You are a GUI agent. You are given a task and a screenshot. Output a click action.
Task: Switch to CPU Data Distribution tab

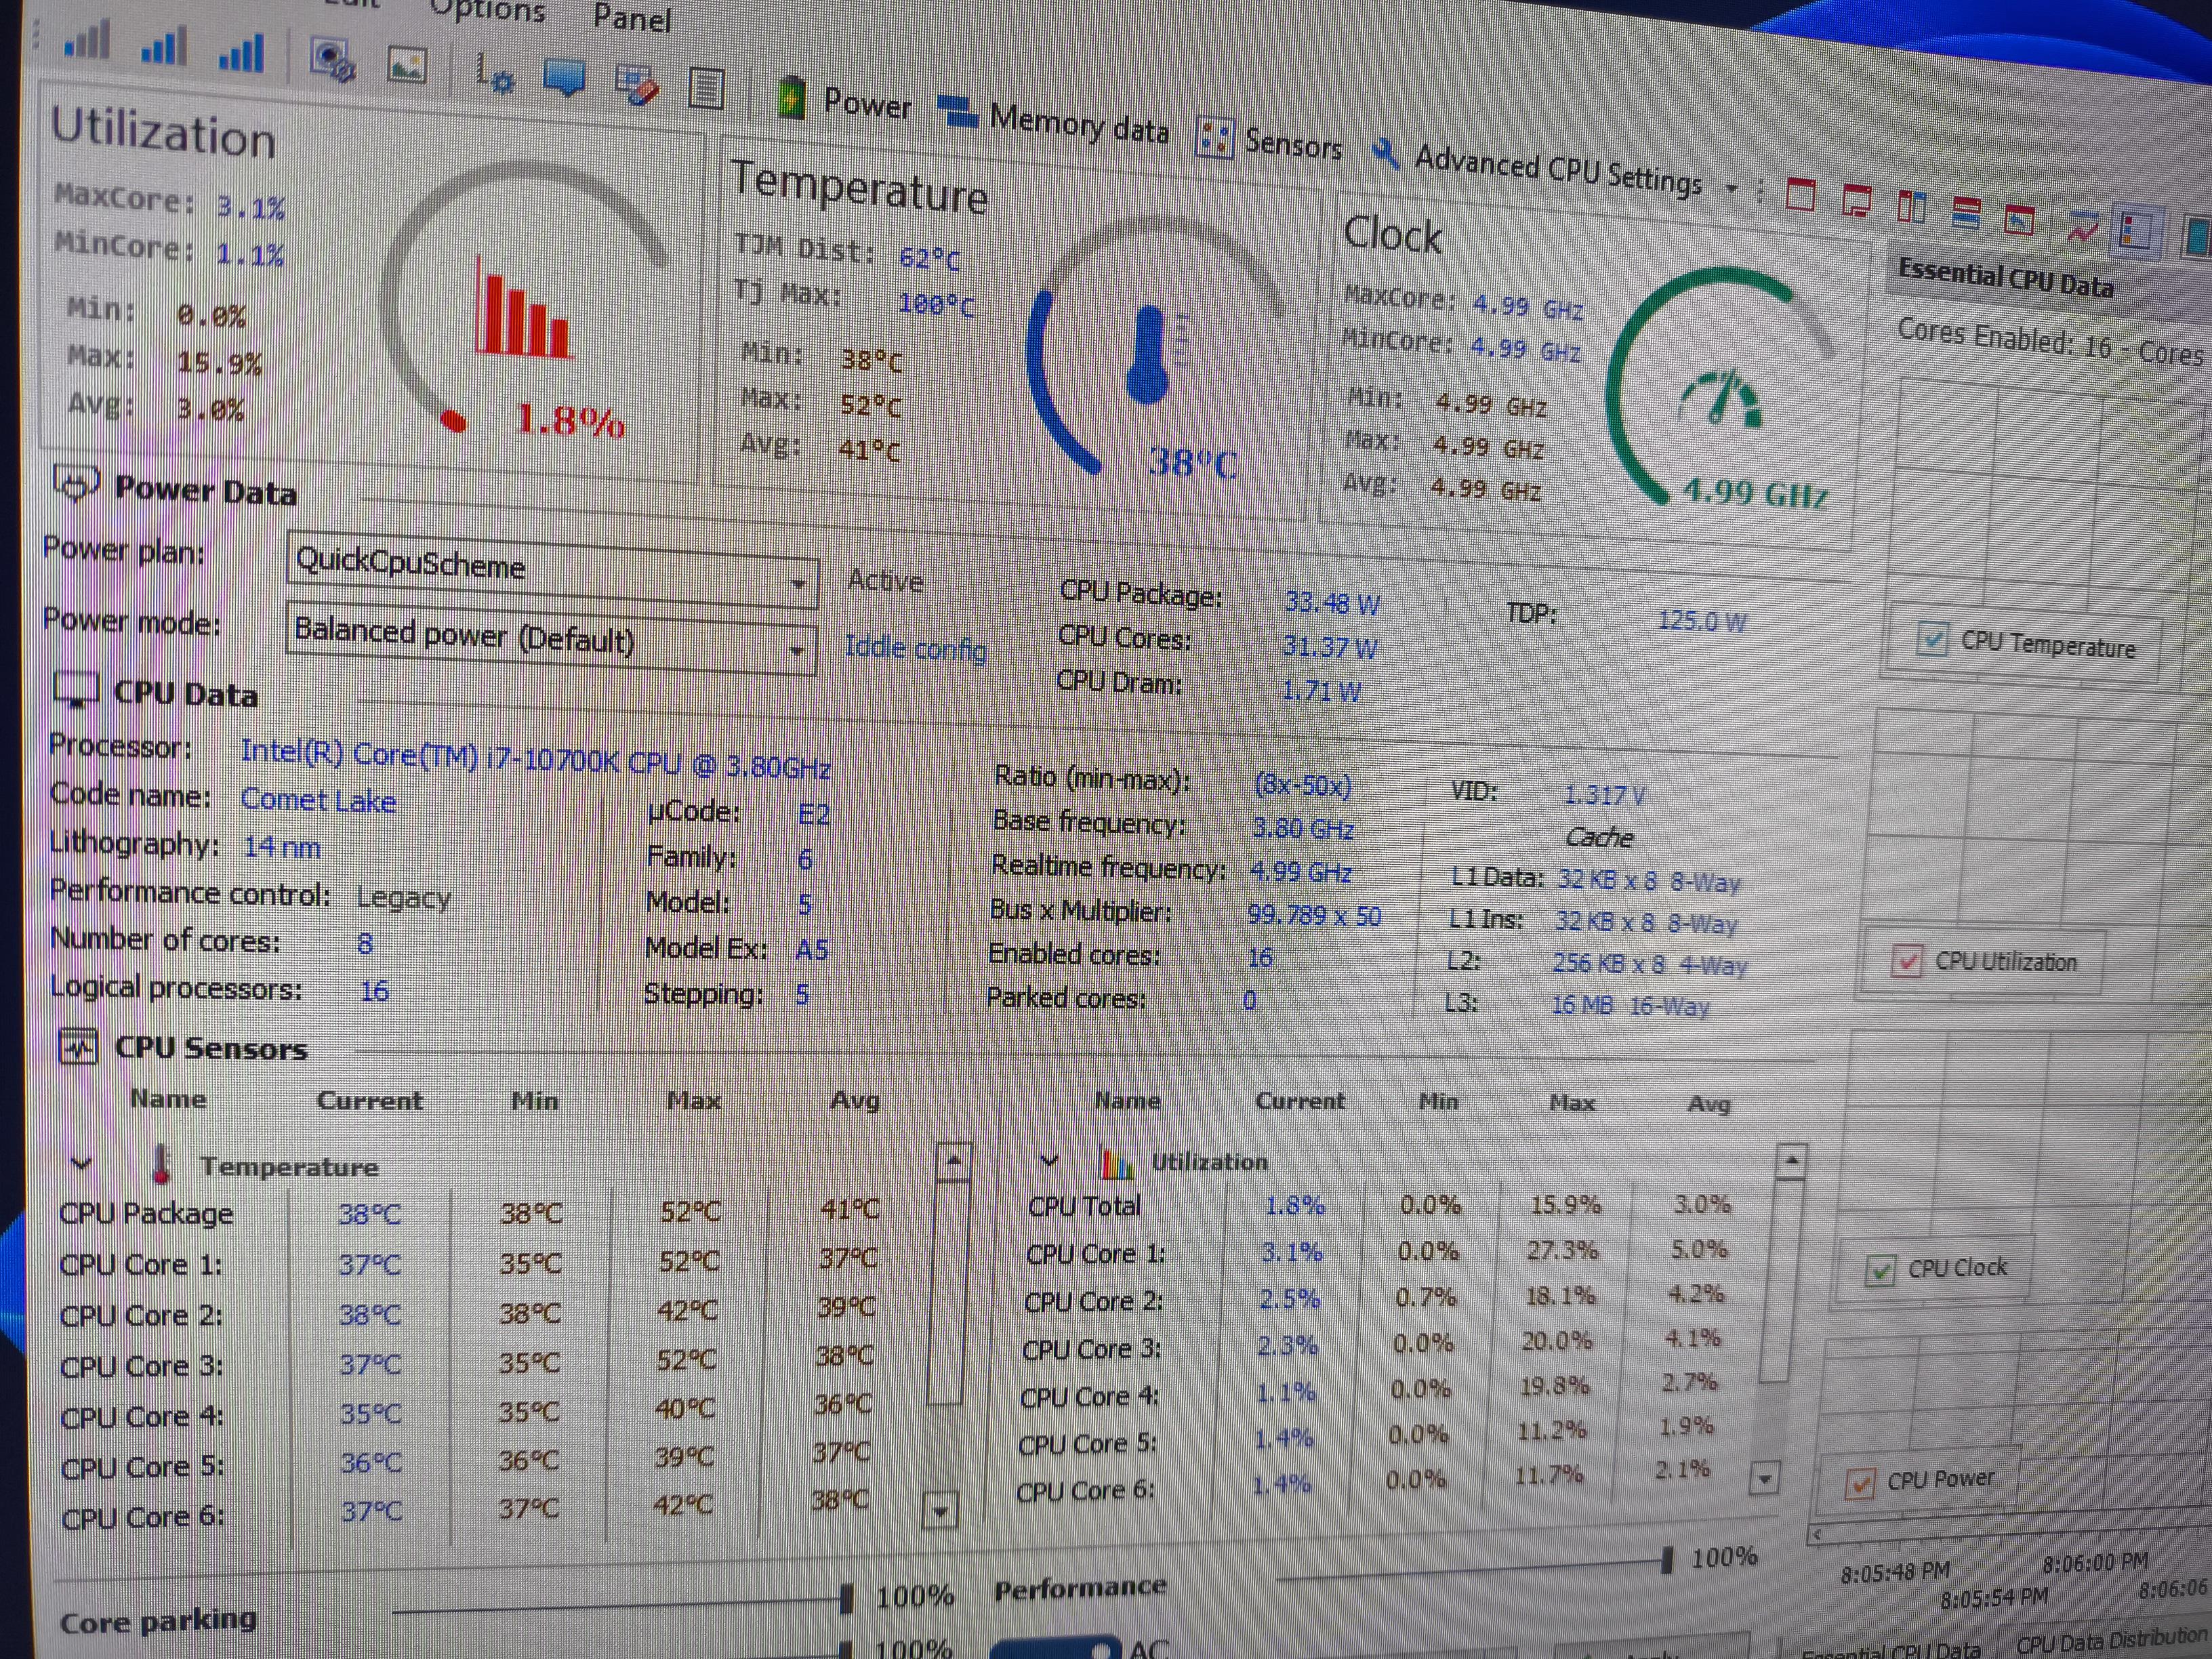[2110, 1641]
